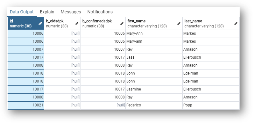
Task: Click the Popp last name cell
Action: pos(211,105)
